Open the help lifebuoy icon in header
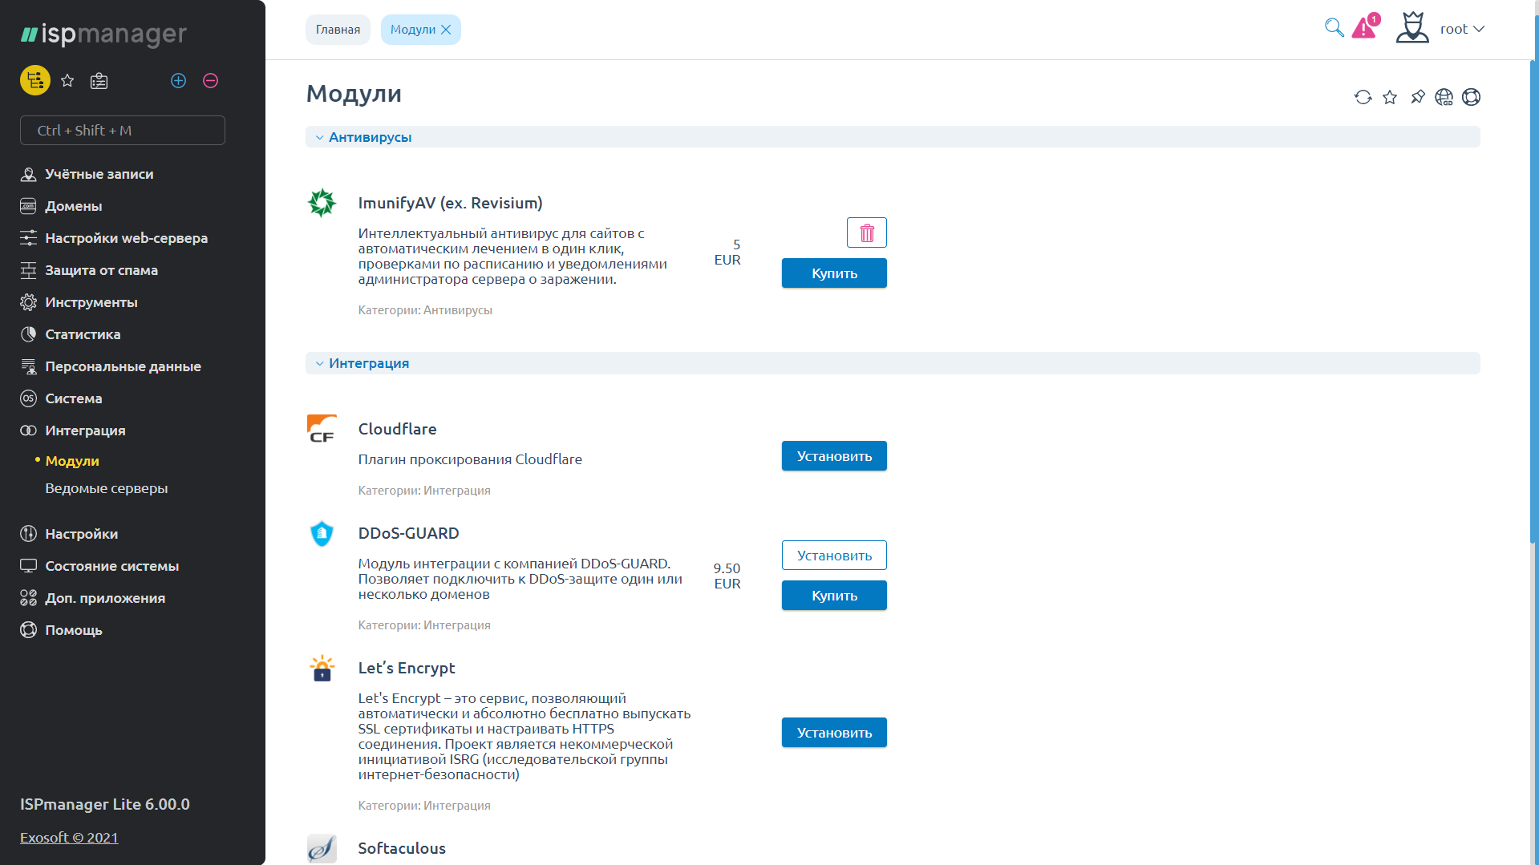Image resolution: width=1539 pixels, height=865 pixels. click(x=1471, y=97)
